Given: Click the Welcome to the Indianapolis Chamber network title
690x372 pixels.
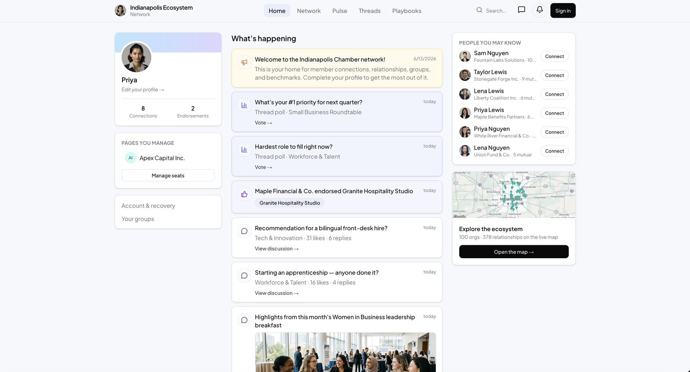Looking at the screenshot, I should 320,59.
